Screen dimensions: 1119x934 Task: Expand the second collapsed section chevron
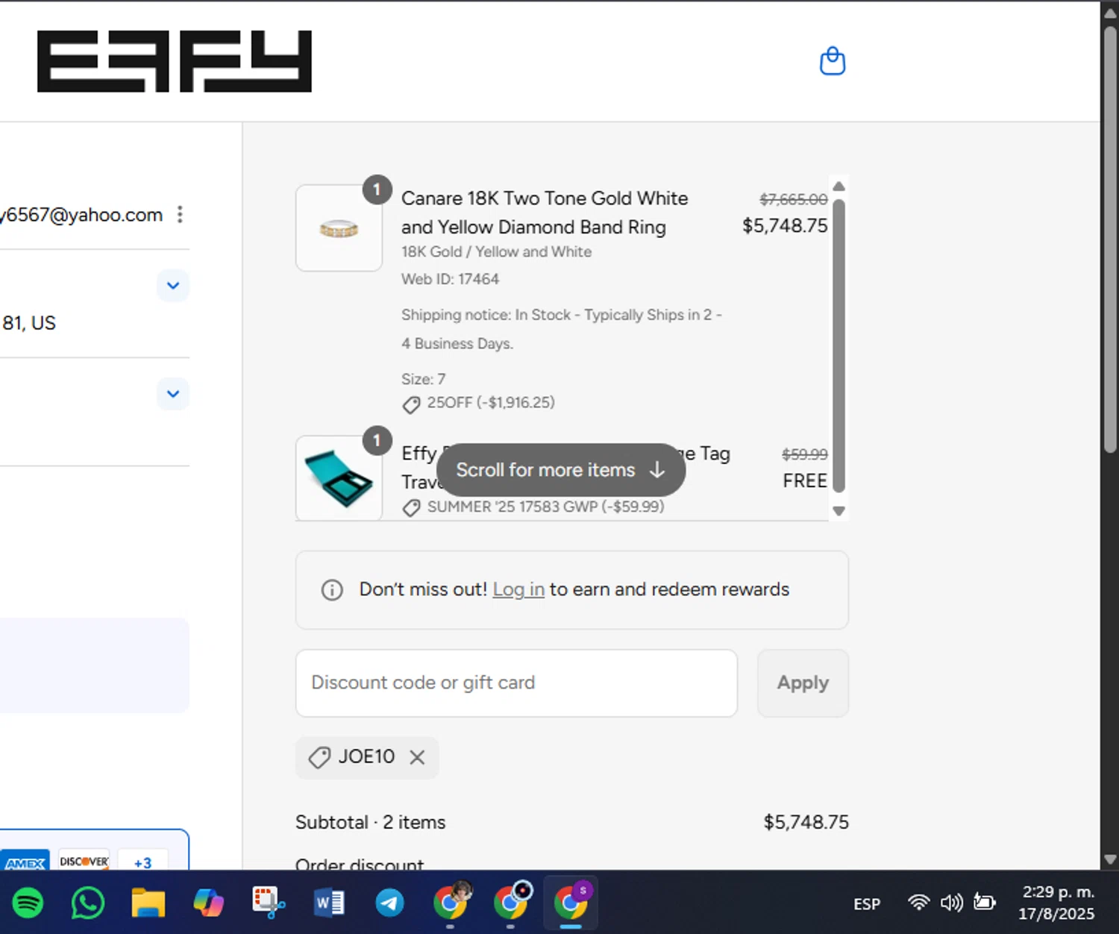click(x=173, y=394)
